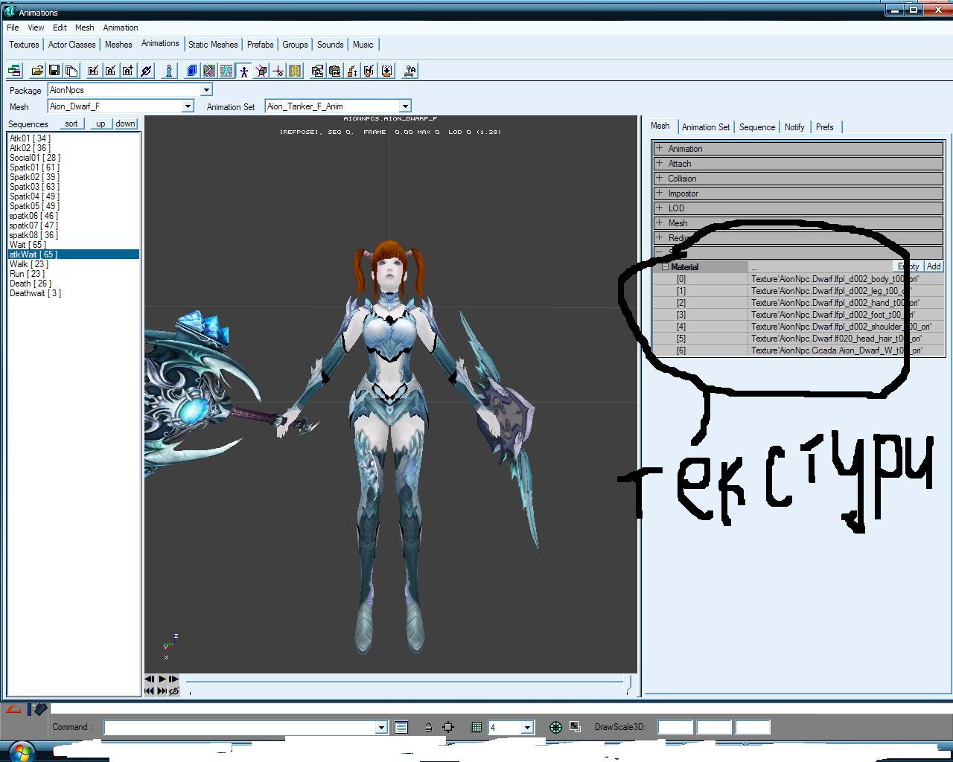Click the 'M' orange checkmark toolbar icon
The height and width of the screenshot is (762, 953).
(369, 71)
